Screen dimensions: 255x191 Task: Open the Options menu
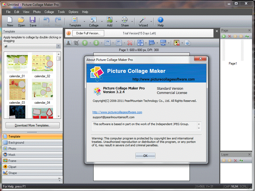[x=73, y=12]
